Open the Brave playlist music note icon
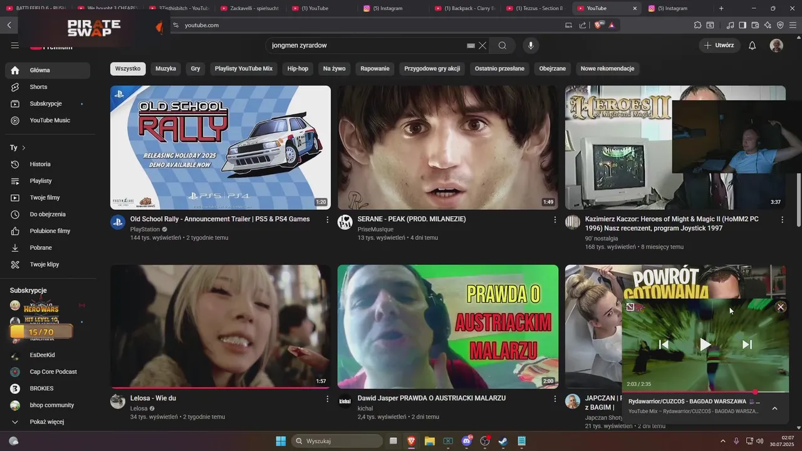 (730, 25)
